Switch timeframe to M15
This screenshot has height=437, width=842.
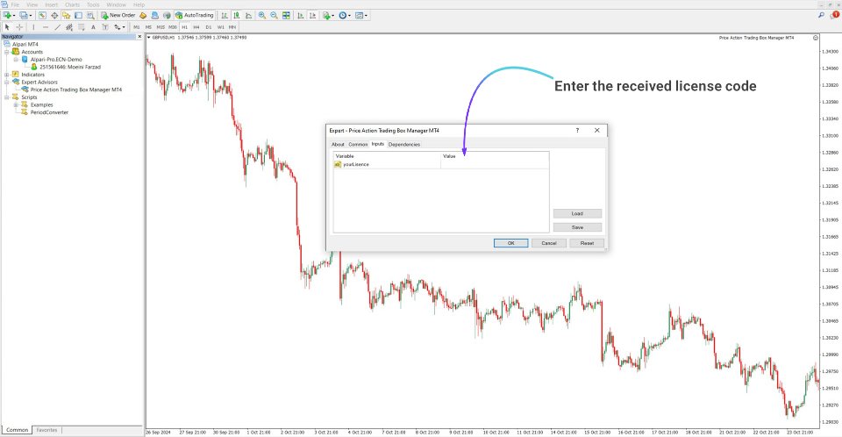pyautogui.click(x=161, y=27)
